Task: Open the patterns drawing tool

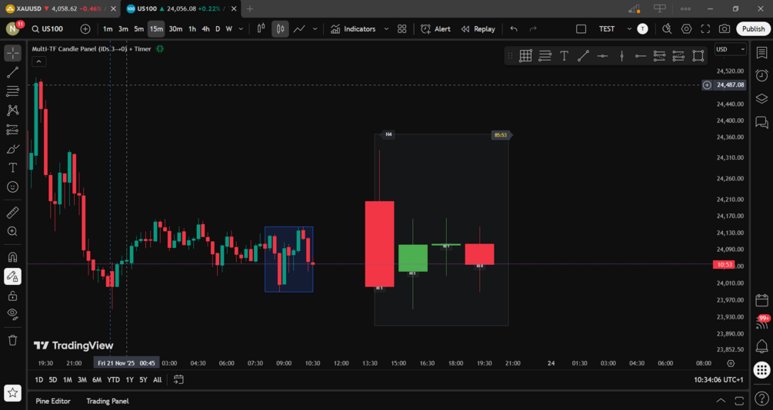Action: pyautogui.click(x=13, y=111)
